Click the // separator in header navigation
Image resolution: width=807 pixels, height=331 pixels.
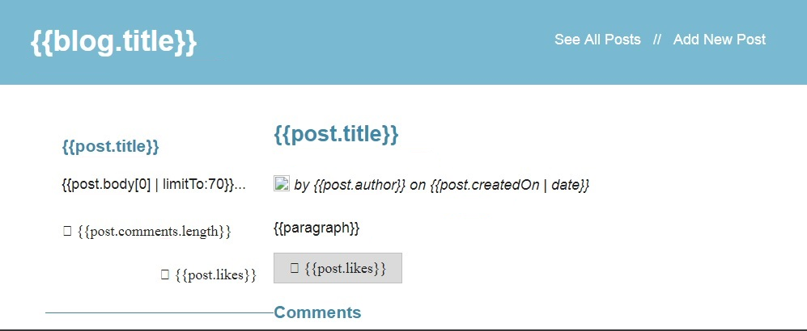(657, 40)
